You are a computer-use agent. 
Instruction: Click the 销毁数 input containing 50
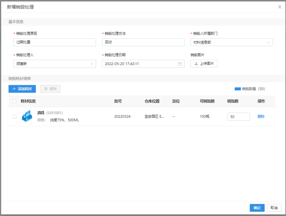238,116
